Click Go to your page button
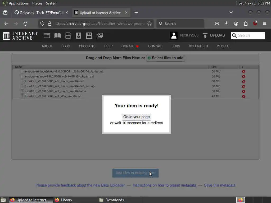The image size is (271, 203). point(136,117)
